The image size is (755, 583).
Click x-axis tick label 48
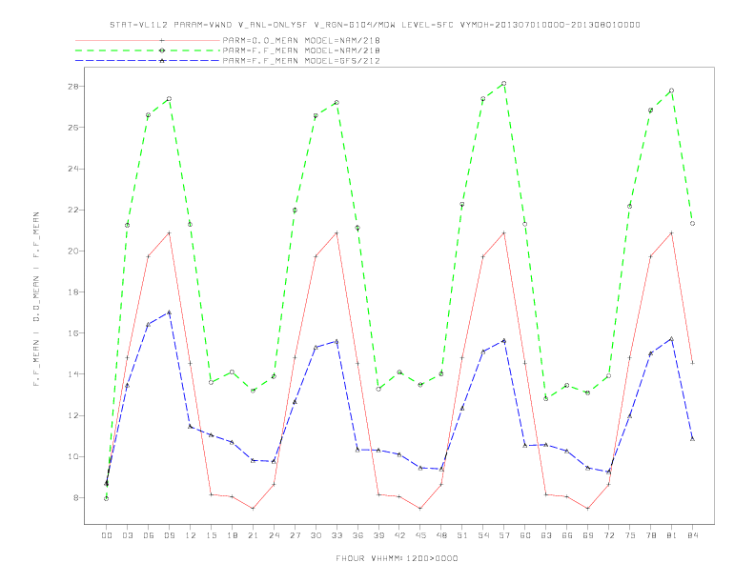pyautogui.click(x=441, y=535)
